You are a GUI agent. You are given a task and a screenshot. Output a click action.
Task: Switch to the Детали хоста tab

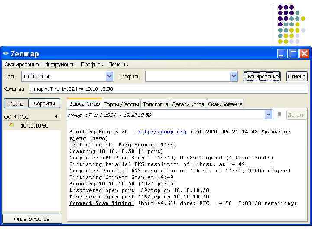[x=188, y=104]
